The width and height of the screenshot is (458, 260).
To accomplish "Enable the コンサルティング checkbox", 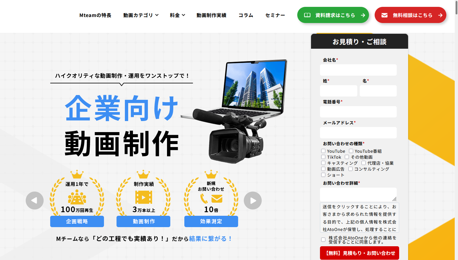I will pos(350,169).
